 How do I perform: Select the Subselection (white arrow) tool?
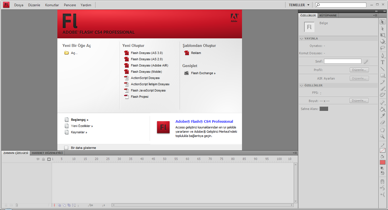pyautogui.click(x=383, y=28)
